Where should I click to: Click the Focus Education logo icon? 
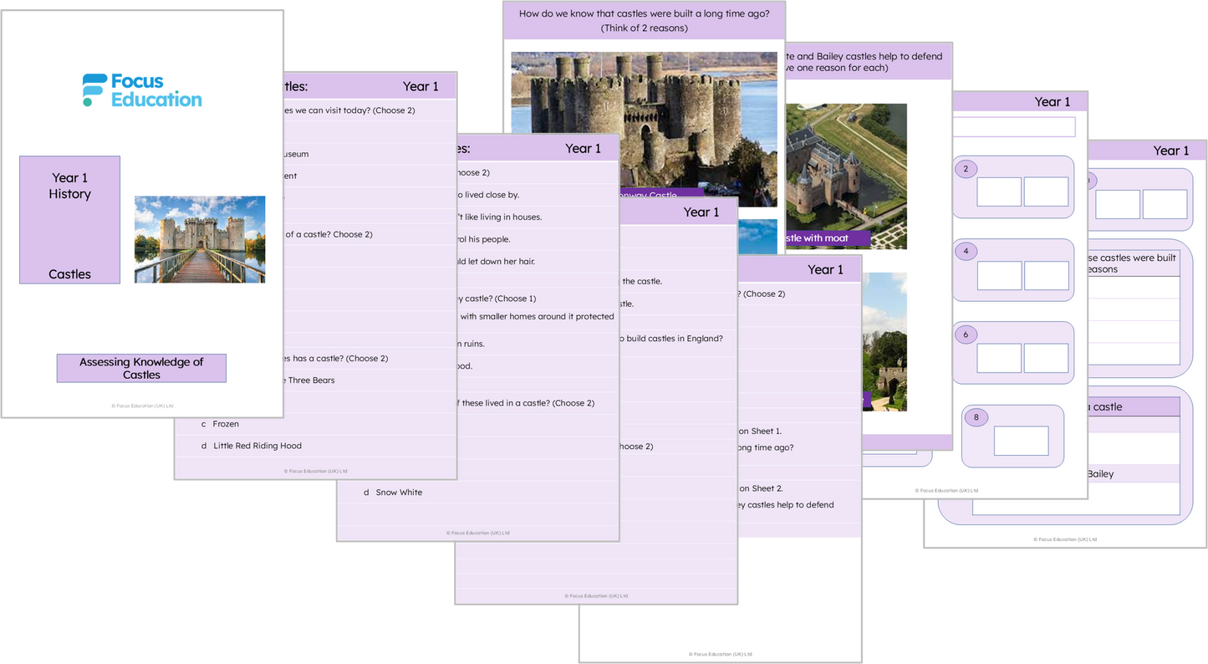pos(94,90)
